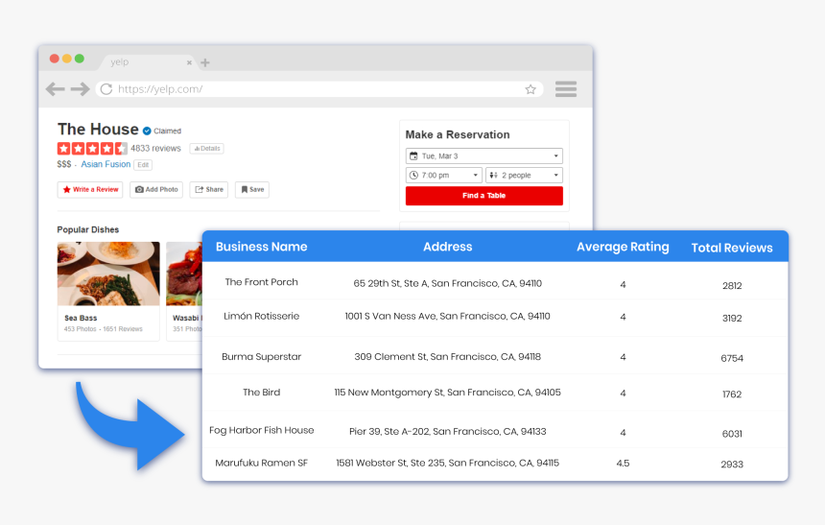This screenshot has height=525, width=825.
Task: Click the Sea Bass dish title
Action: [x=81, y=318]
